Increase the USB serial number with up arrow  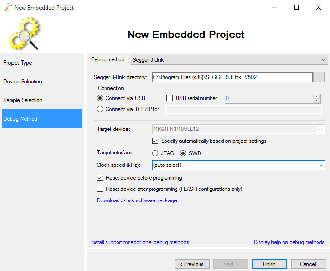point(316,97)
